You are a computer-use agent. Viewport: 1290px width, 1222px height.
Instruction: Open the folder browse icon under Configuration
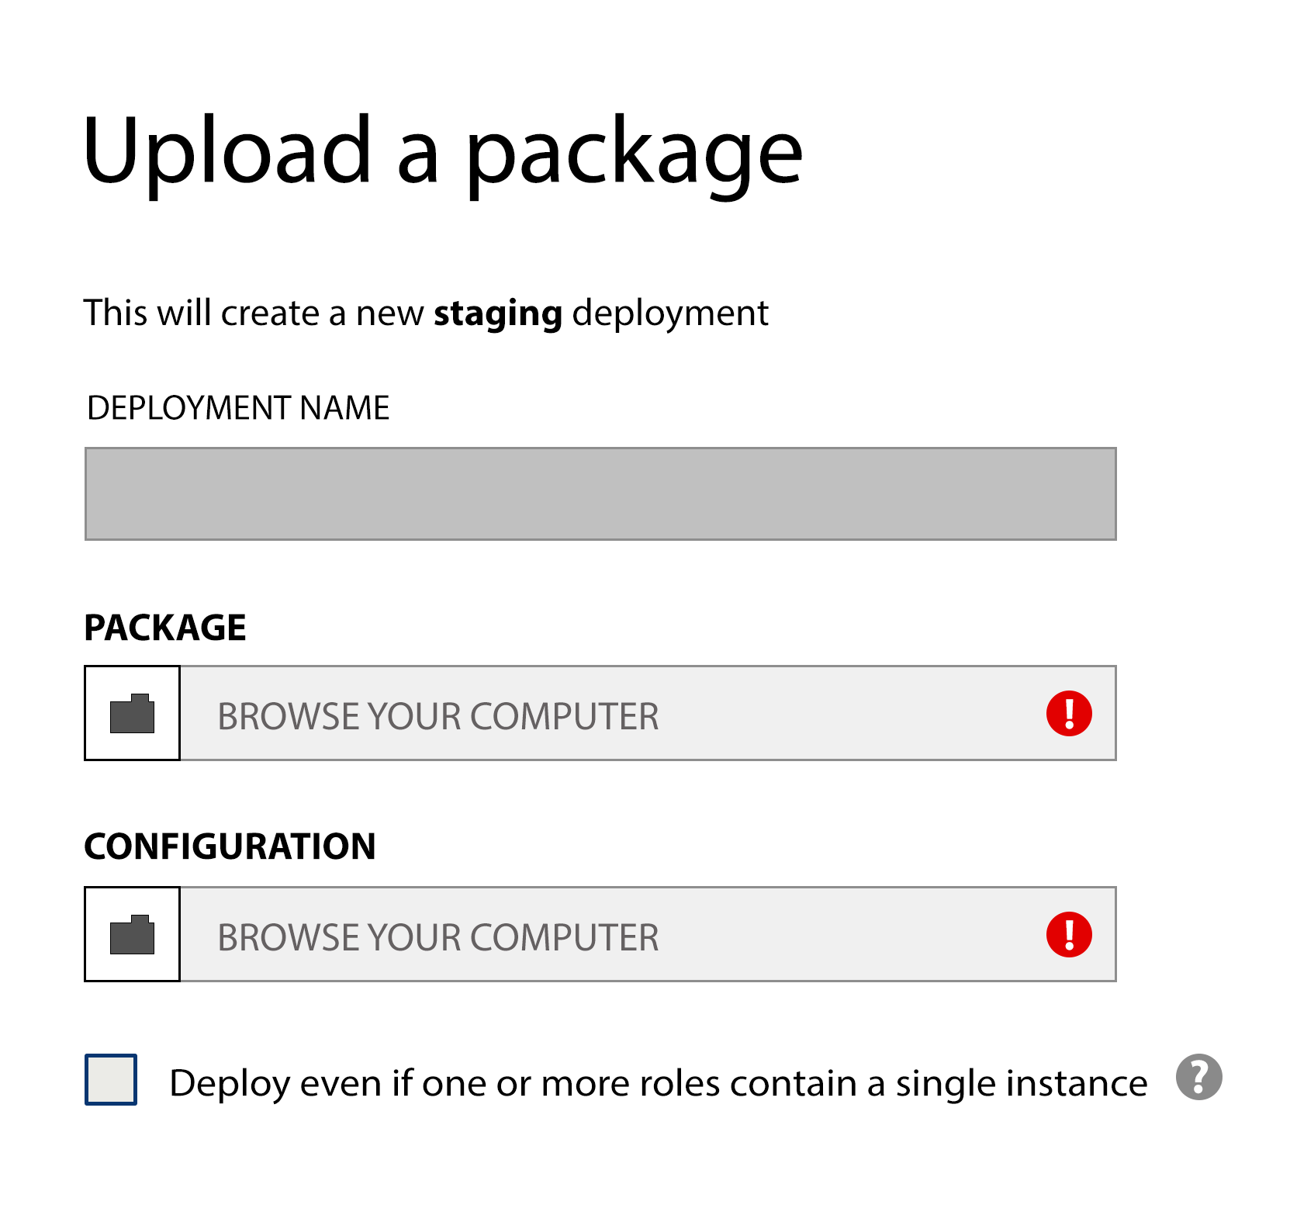[x=132, y=934]
